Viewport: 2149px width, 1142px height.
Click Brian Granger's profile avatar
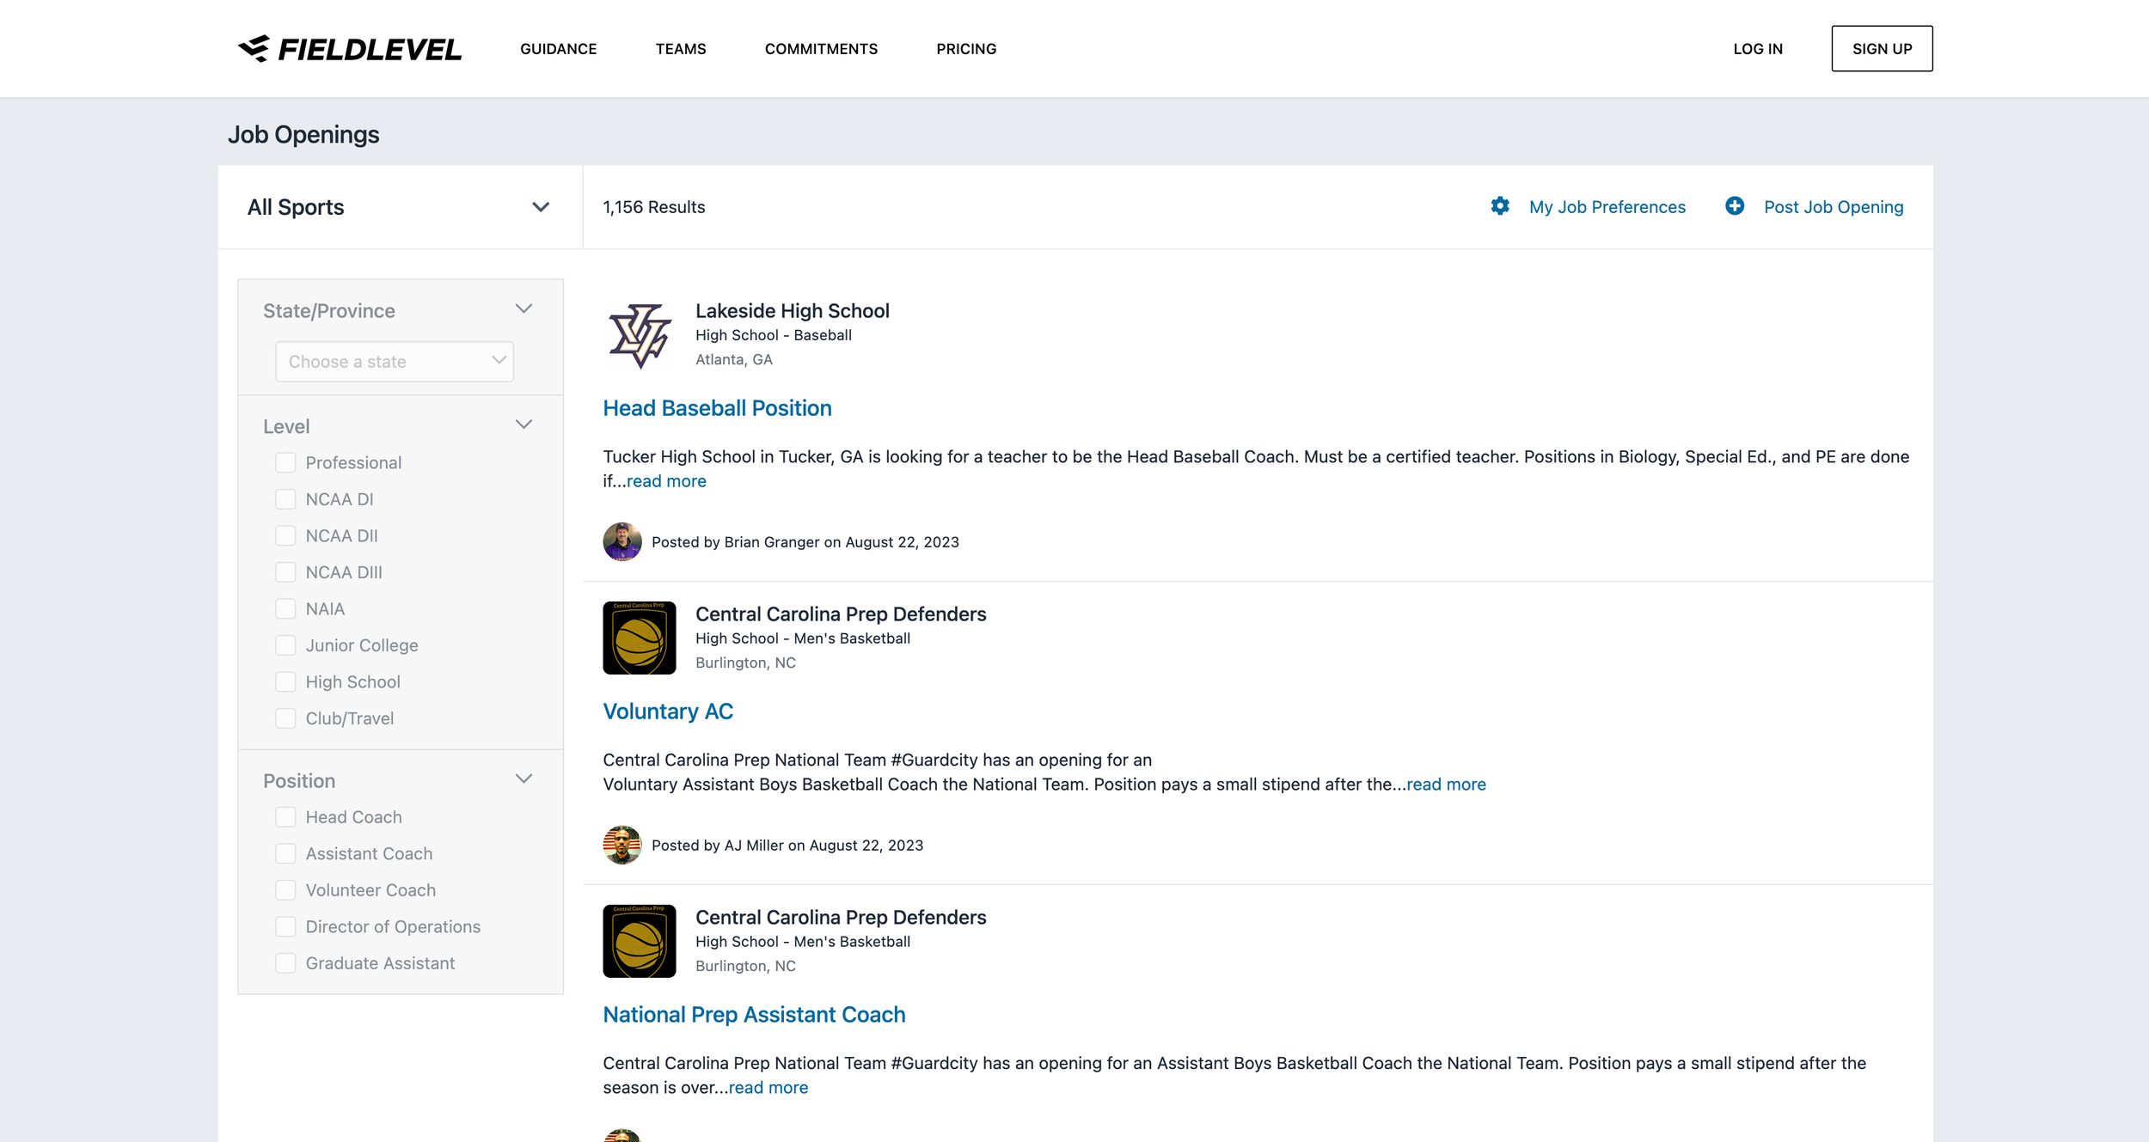tap(622, 542)
